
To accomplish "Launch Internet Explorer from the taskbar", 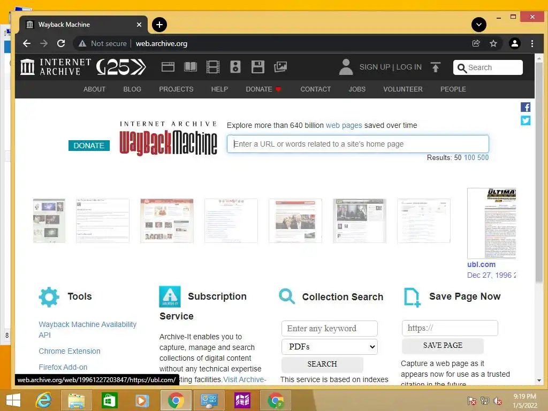I will click(x=44, y=400).
